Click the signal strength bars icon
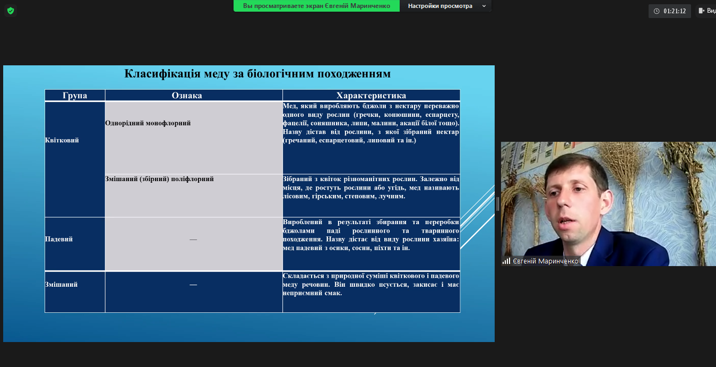The width and height of the screenshot is (716, 367). (506, 261)
